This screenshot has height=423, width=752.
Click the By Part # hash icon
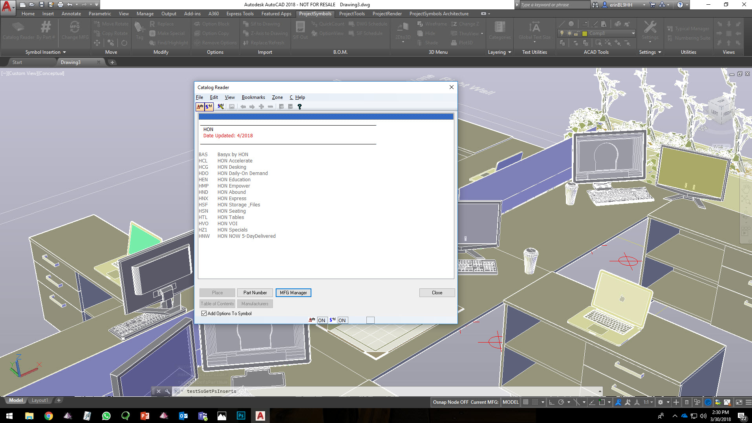(x=46, y=27)
